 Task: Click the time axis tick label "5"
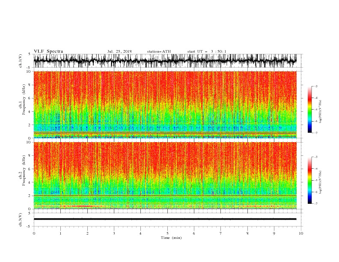[x=167, y=233]
